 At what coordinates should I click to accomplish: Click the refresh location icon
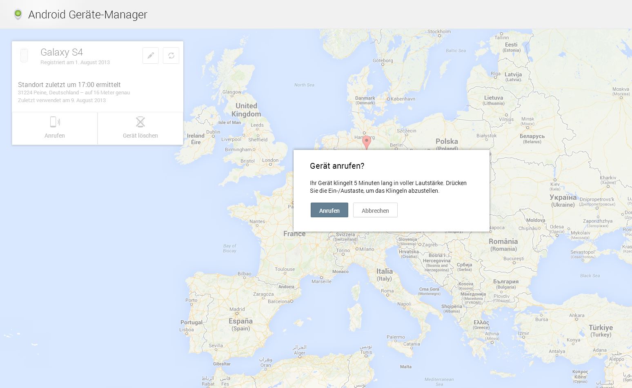pos(171,56)
